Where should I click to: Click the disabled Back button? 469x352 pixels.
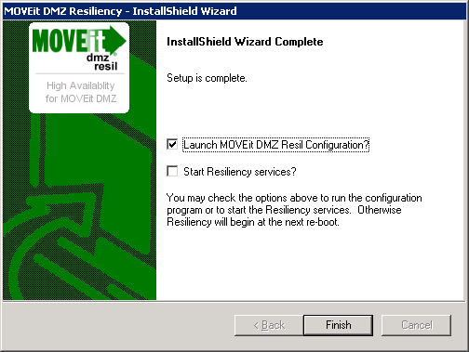(269, 325)
